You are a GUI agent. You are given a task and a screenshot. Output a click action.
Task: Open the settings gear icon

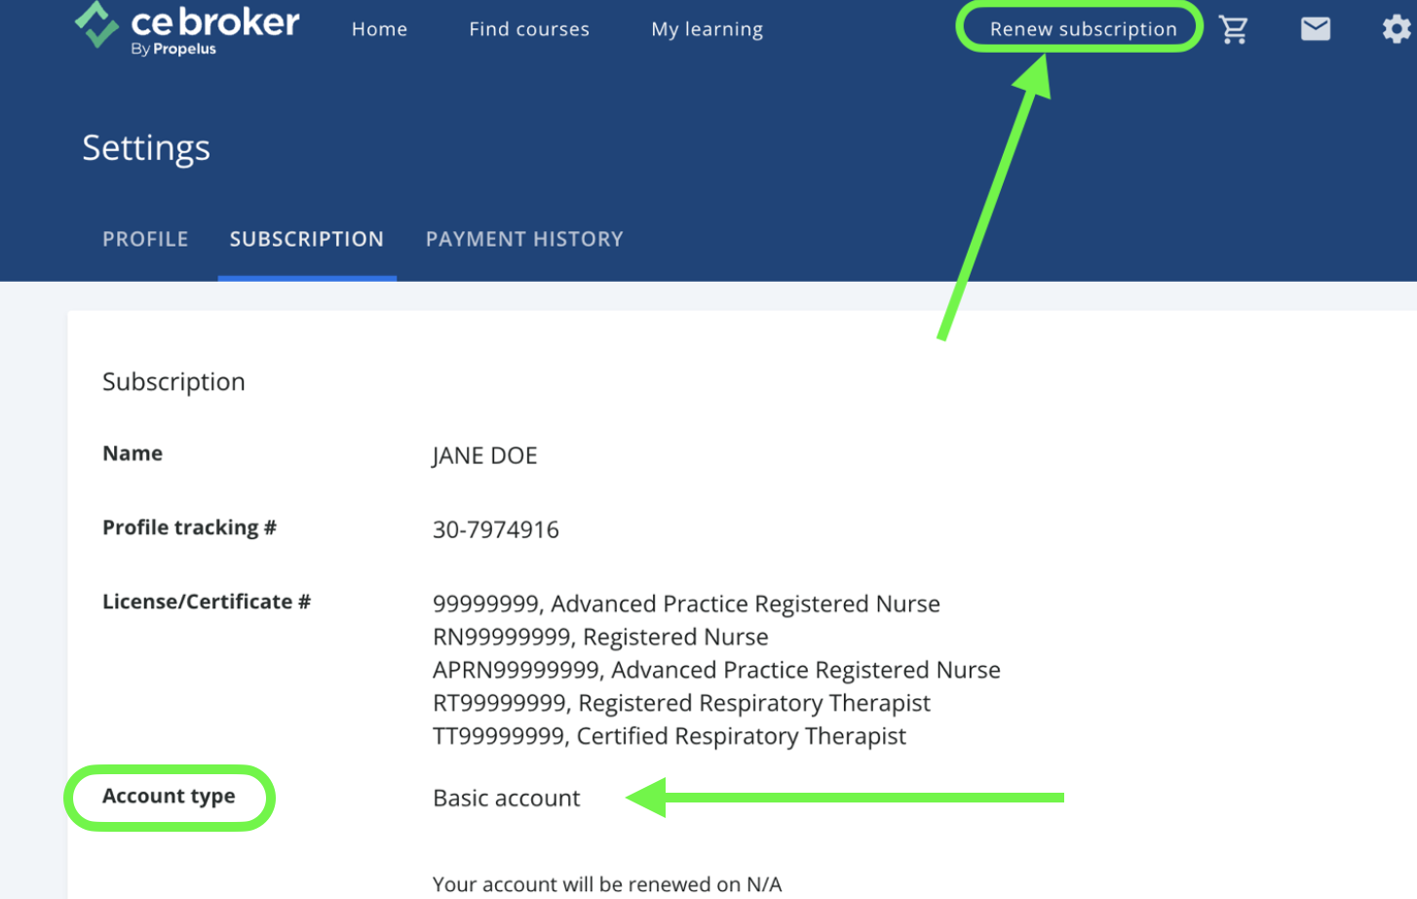[1398, 29]
